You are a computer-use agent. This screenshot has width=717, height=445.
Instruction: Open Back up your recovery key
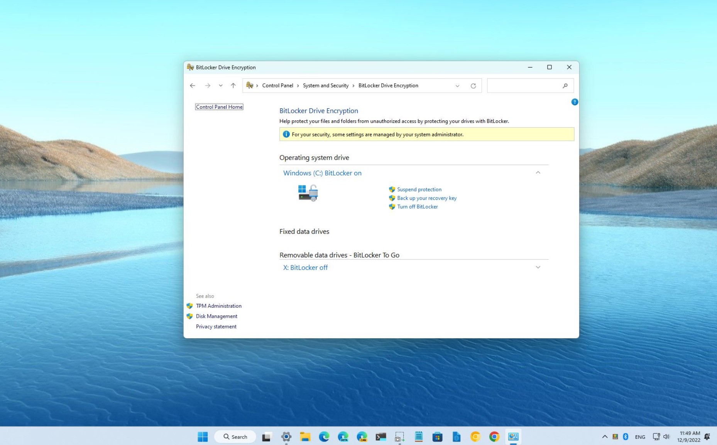tap(427, 198)
